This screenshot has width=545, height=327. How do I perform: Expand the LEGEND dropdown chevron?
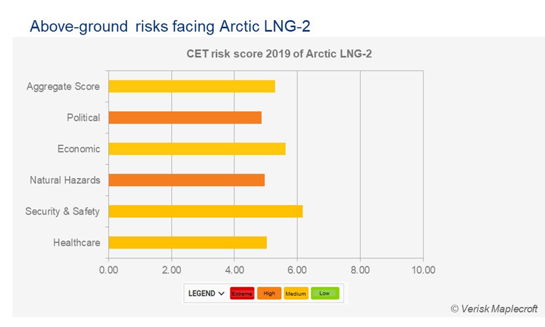coord(221,293)
